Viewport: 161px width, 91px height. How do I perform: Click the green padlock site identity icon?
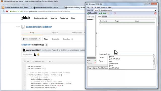[11, 11]
